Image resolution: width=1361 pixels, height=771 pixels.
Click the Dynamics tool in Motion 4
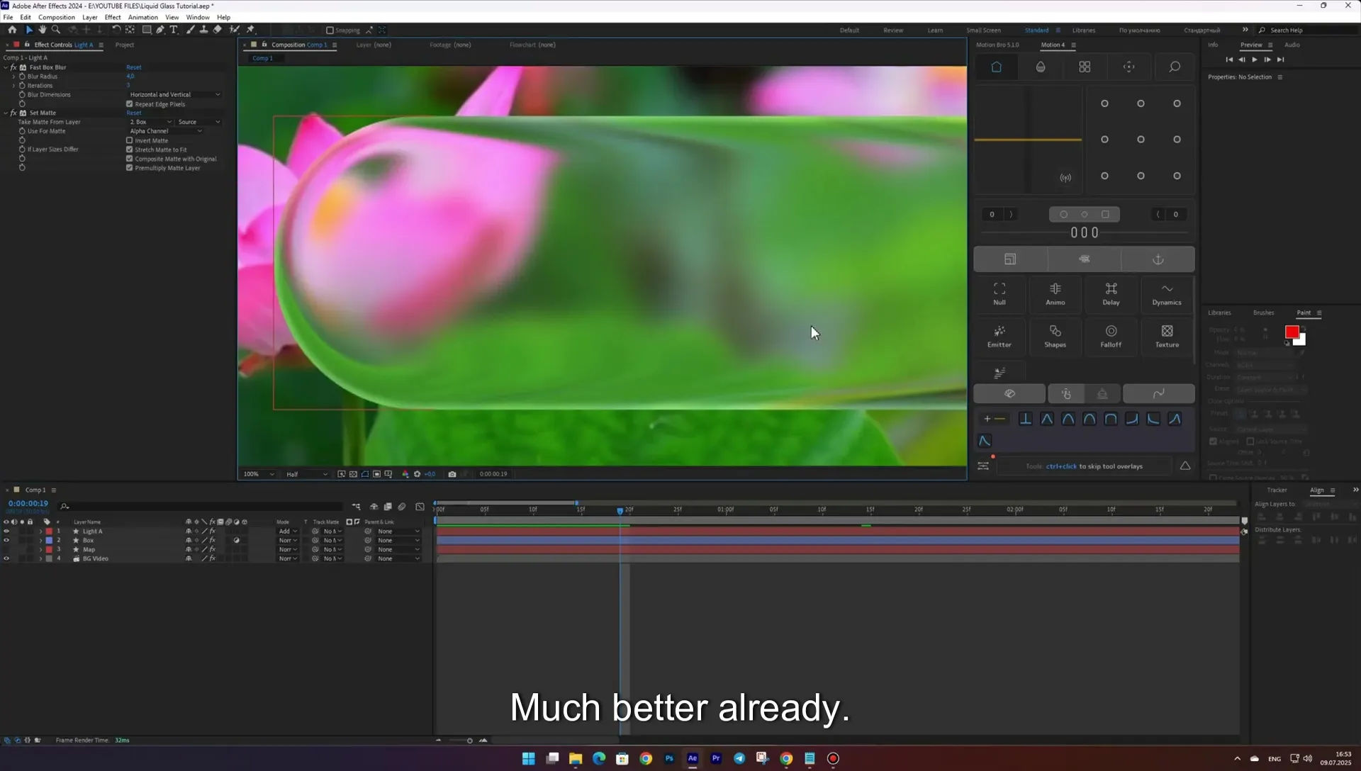click(1167, 293)
